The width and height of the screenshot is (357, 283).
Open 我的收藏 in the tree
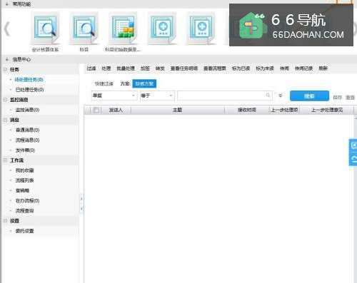click(x=24, y=170)
